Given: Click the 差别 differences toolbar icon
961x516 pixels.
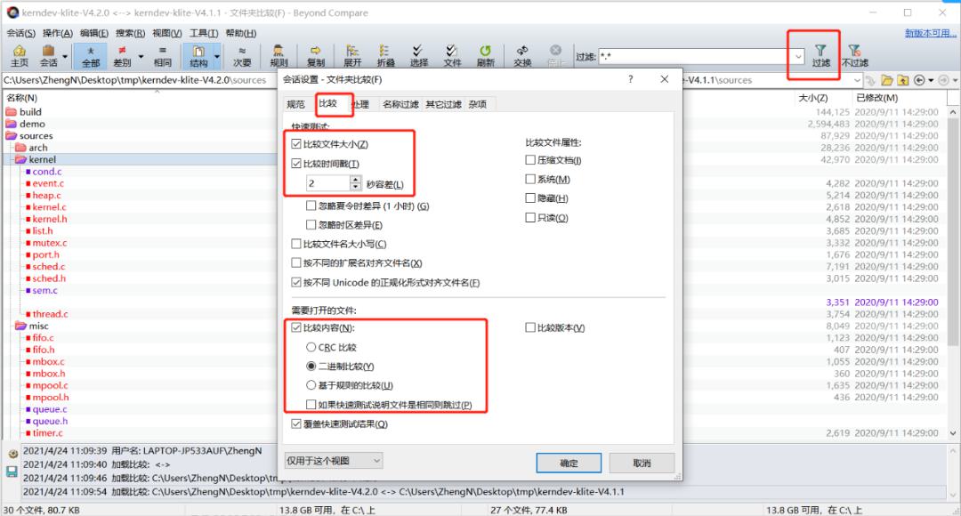Looking at the screenshot, I should [123, 56].
